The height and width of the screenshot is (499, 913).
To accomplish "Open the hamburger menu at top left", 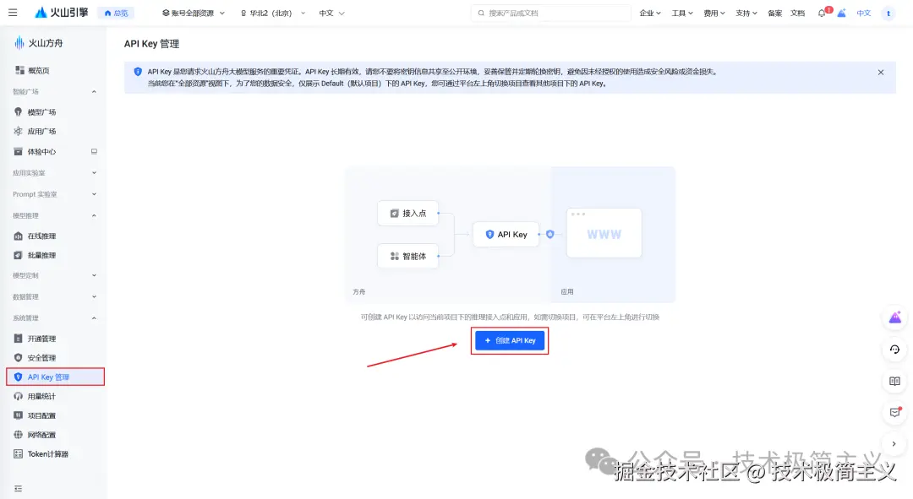I will [x=13, y=12].
